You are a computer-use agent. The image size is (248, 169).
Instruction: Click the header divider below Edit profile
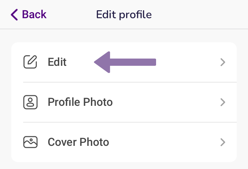pyautogui.click(x=124, y=29)
